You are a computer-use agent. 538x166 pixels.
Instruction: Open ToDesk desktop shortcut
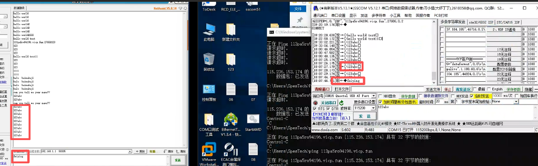point(209,6)
